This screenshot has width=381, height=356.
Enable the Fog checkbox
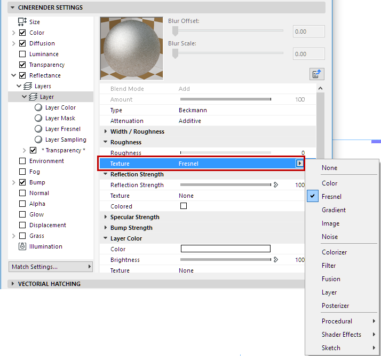pos(22,172)
